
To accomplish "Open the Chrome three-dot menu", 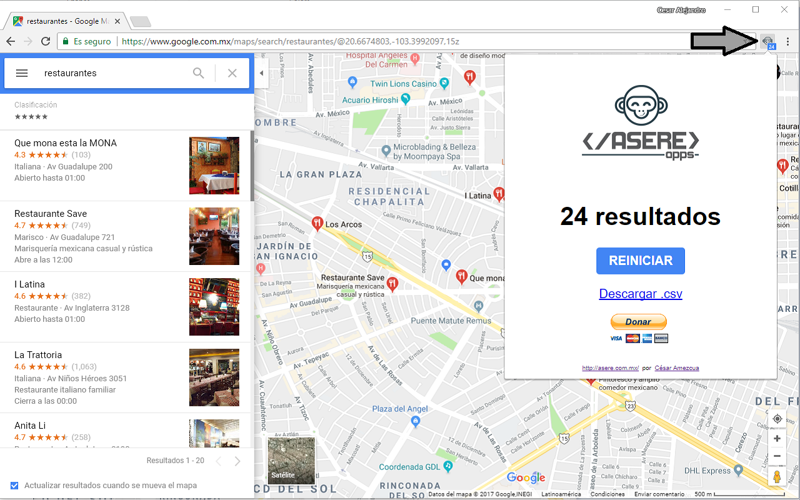I will click(788, 41).
